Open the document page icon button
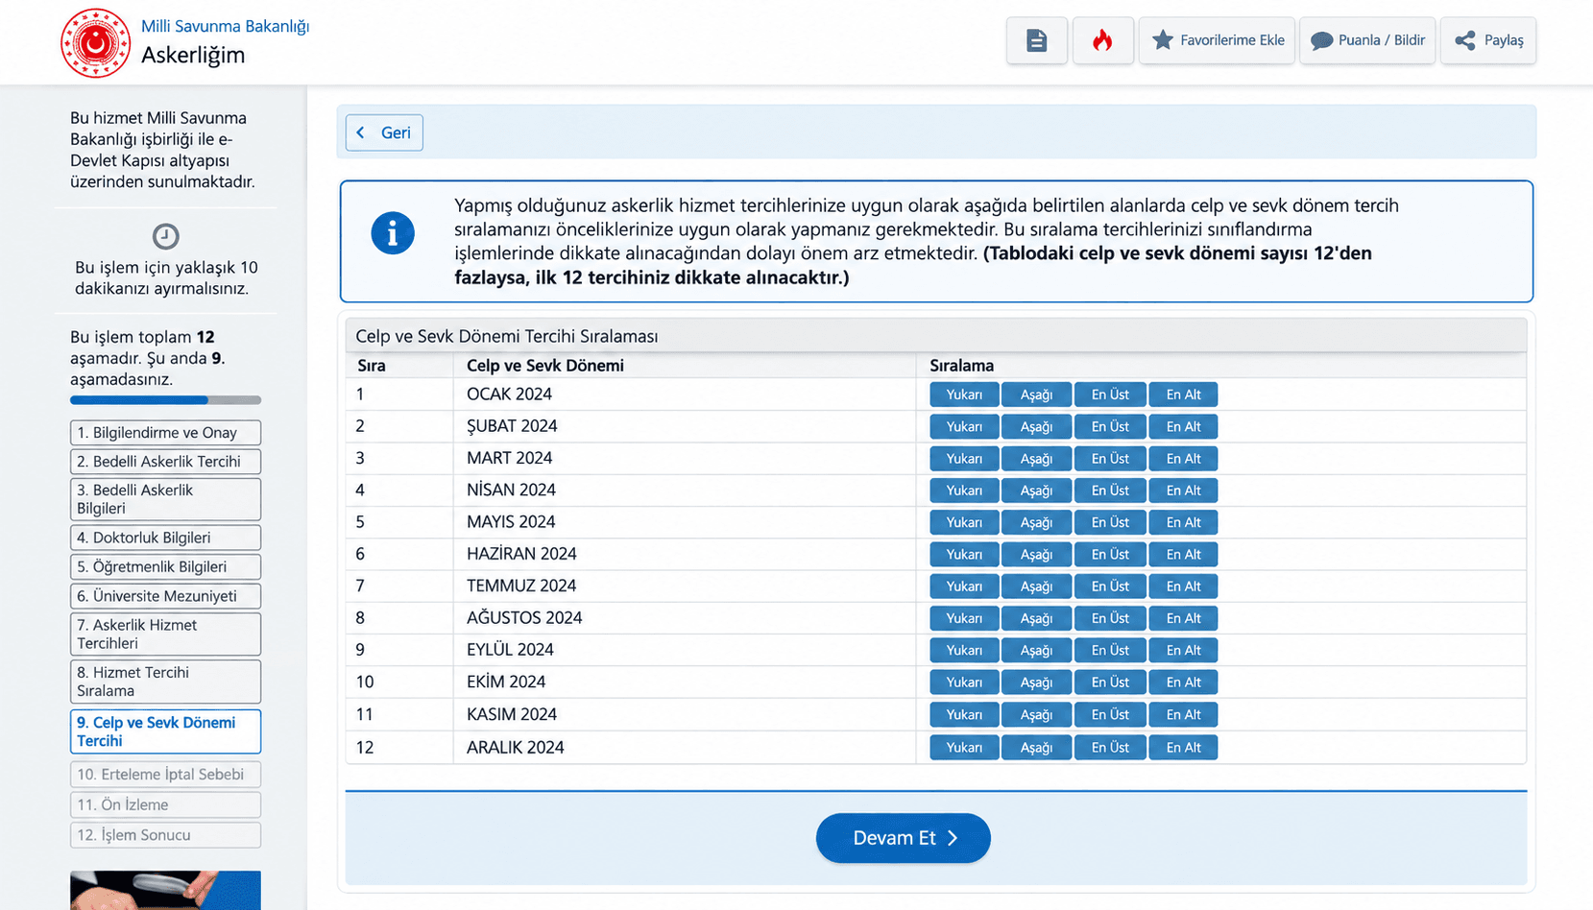This screenshot has width=1593, height=910. (x=1037, y=40)
